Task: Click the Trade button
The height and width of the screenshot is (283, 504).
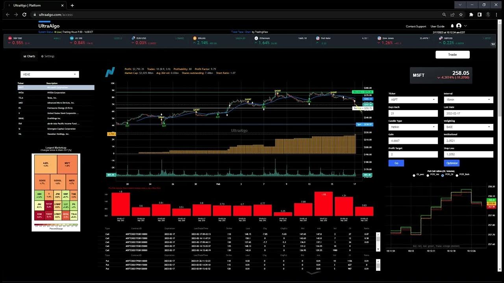Action: 452,55
